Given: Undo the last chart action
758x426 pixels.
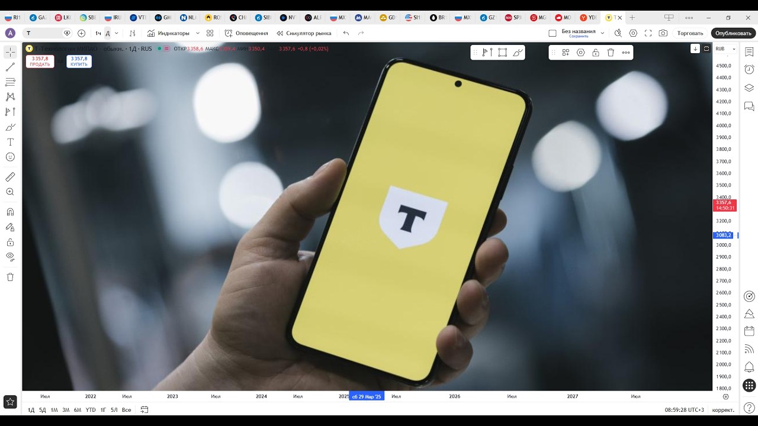Looking at the screenshot, I should click(x=346, y=33).
